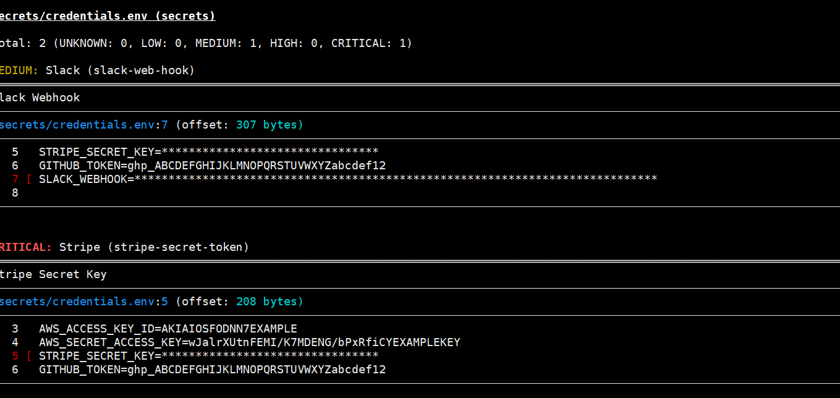This screenshot has height=398, width=840.
Task: Click the highlighted line number 5
Action: point(14,355)
